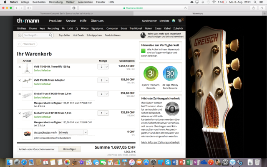The width and height of the screenshot is (267, 167).
Task: Click Produkt-News link
Action: click(113, 35)
